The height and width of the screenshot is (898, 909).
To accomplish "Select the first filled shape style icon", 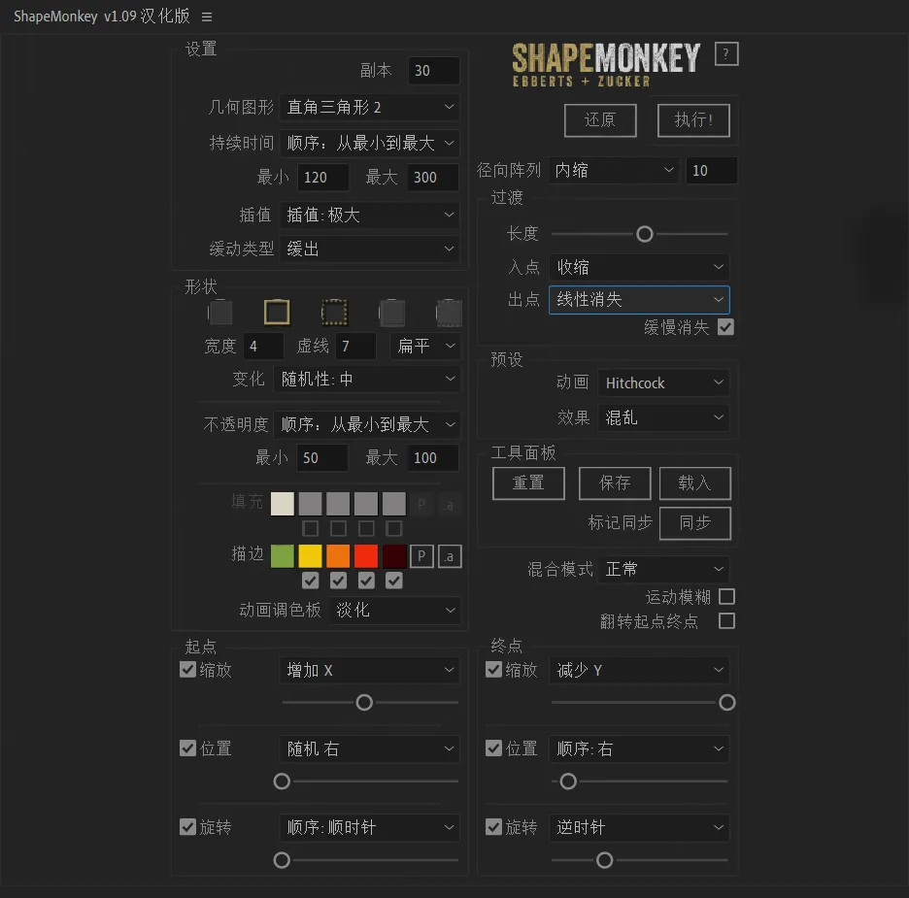I will [220, 313].
